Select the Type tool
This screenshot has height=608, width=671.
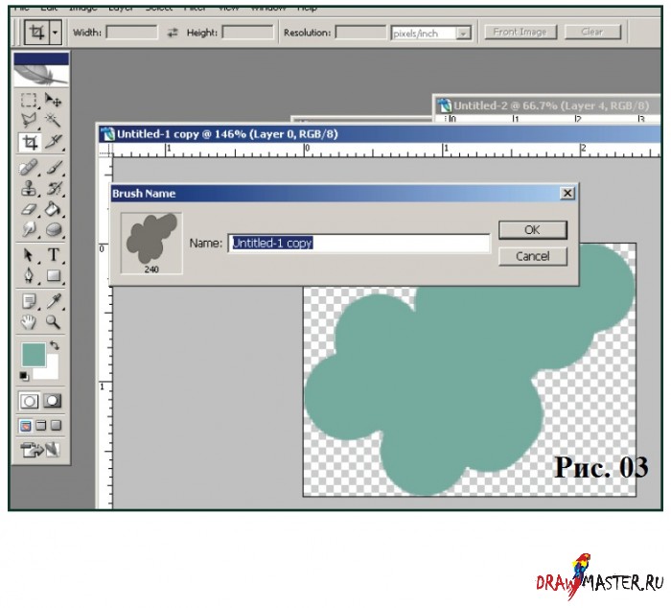click(54, 255)
